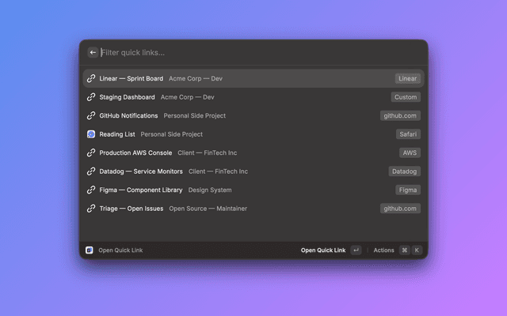This screenshot has height=316, width=507.
Task: Click link icon beside GitHub Notifications
Action: [x=91, y=115]
